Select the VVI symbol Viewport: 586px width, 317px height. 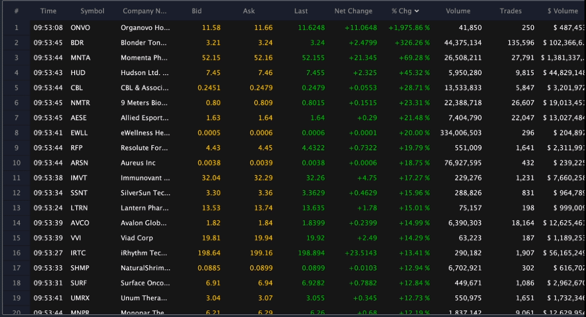click(76, 238)
